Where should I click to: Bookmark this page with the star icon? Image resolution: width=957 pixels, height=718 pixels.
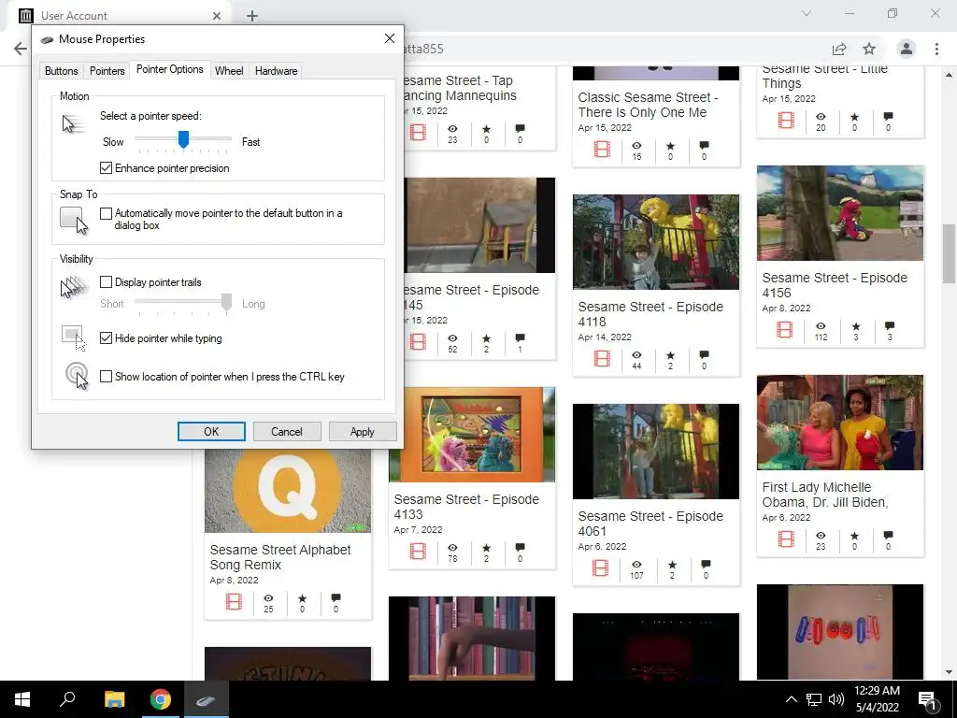[869, 49]
